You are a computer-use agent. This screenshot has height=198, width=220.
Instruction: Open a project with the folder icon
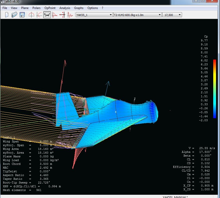tap(14, 15)
